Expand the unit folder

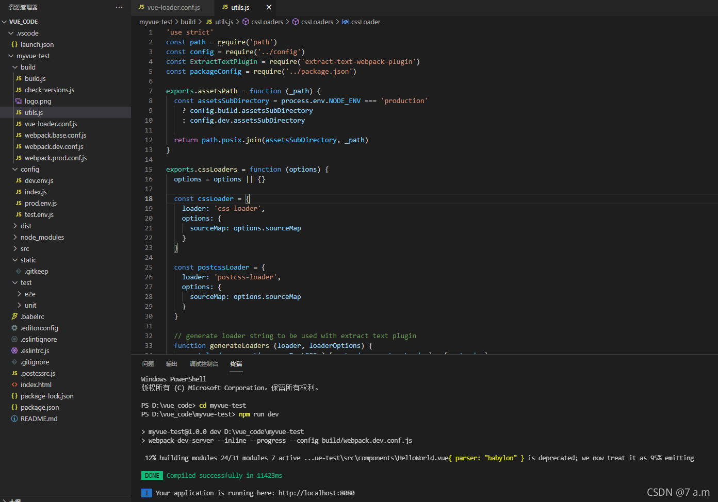[19, 305]
